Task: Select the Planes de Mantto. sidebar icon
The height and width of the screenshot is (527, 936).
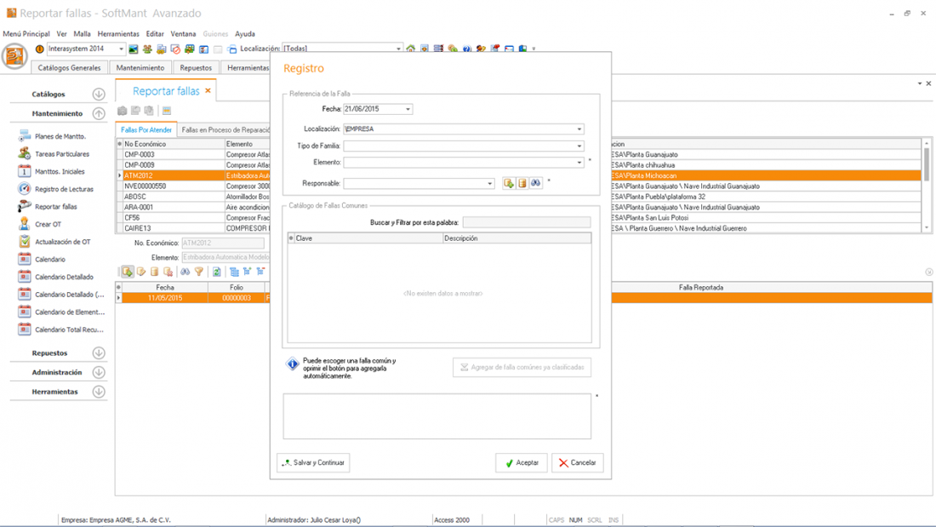Action: point(25,136)
